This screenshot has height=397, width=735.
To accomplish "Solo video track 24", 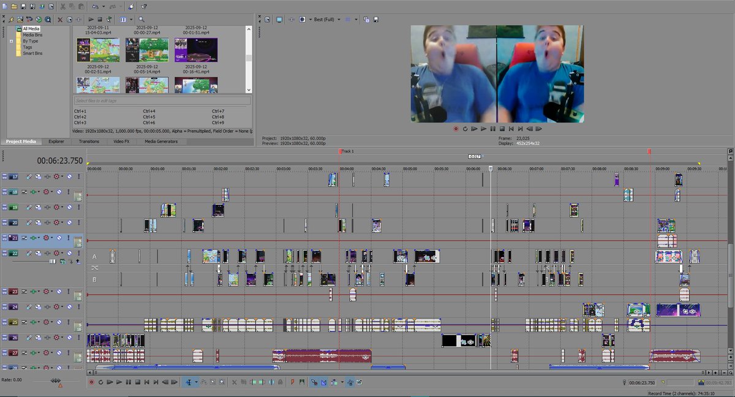I will click(x=78, y=306).
